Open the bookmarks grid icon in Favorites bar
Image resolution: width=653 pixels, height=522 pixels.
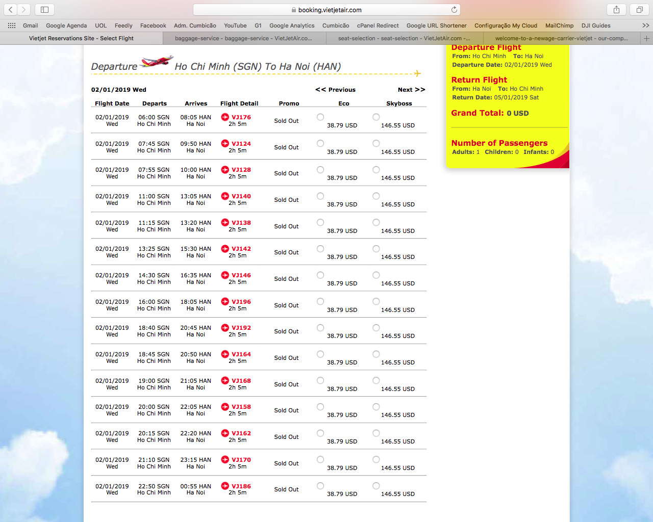click(12, 25)
